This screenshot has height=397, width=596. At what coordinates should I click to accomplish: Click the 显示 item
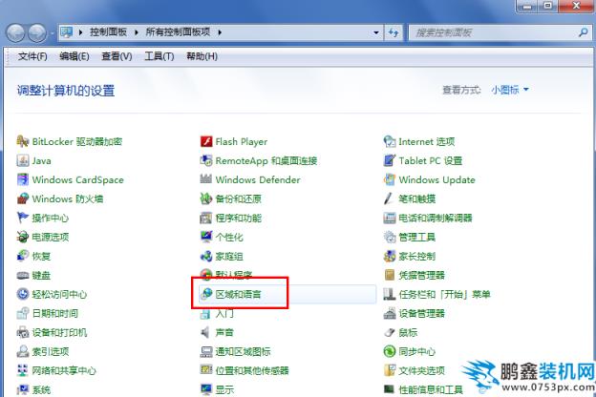point(224,389)
